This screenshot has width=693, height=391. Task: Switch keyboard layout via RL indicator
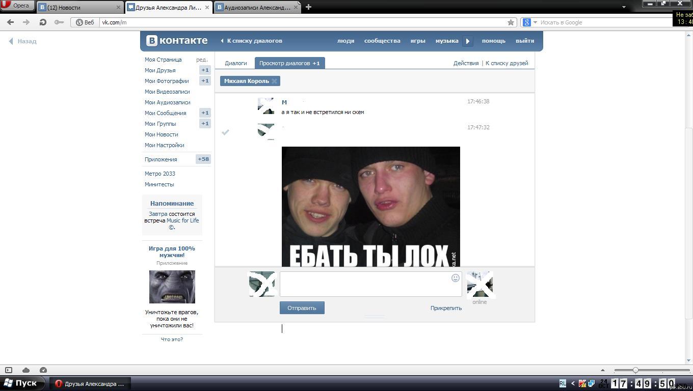click(562, 383)
